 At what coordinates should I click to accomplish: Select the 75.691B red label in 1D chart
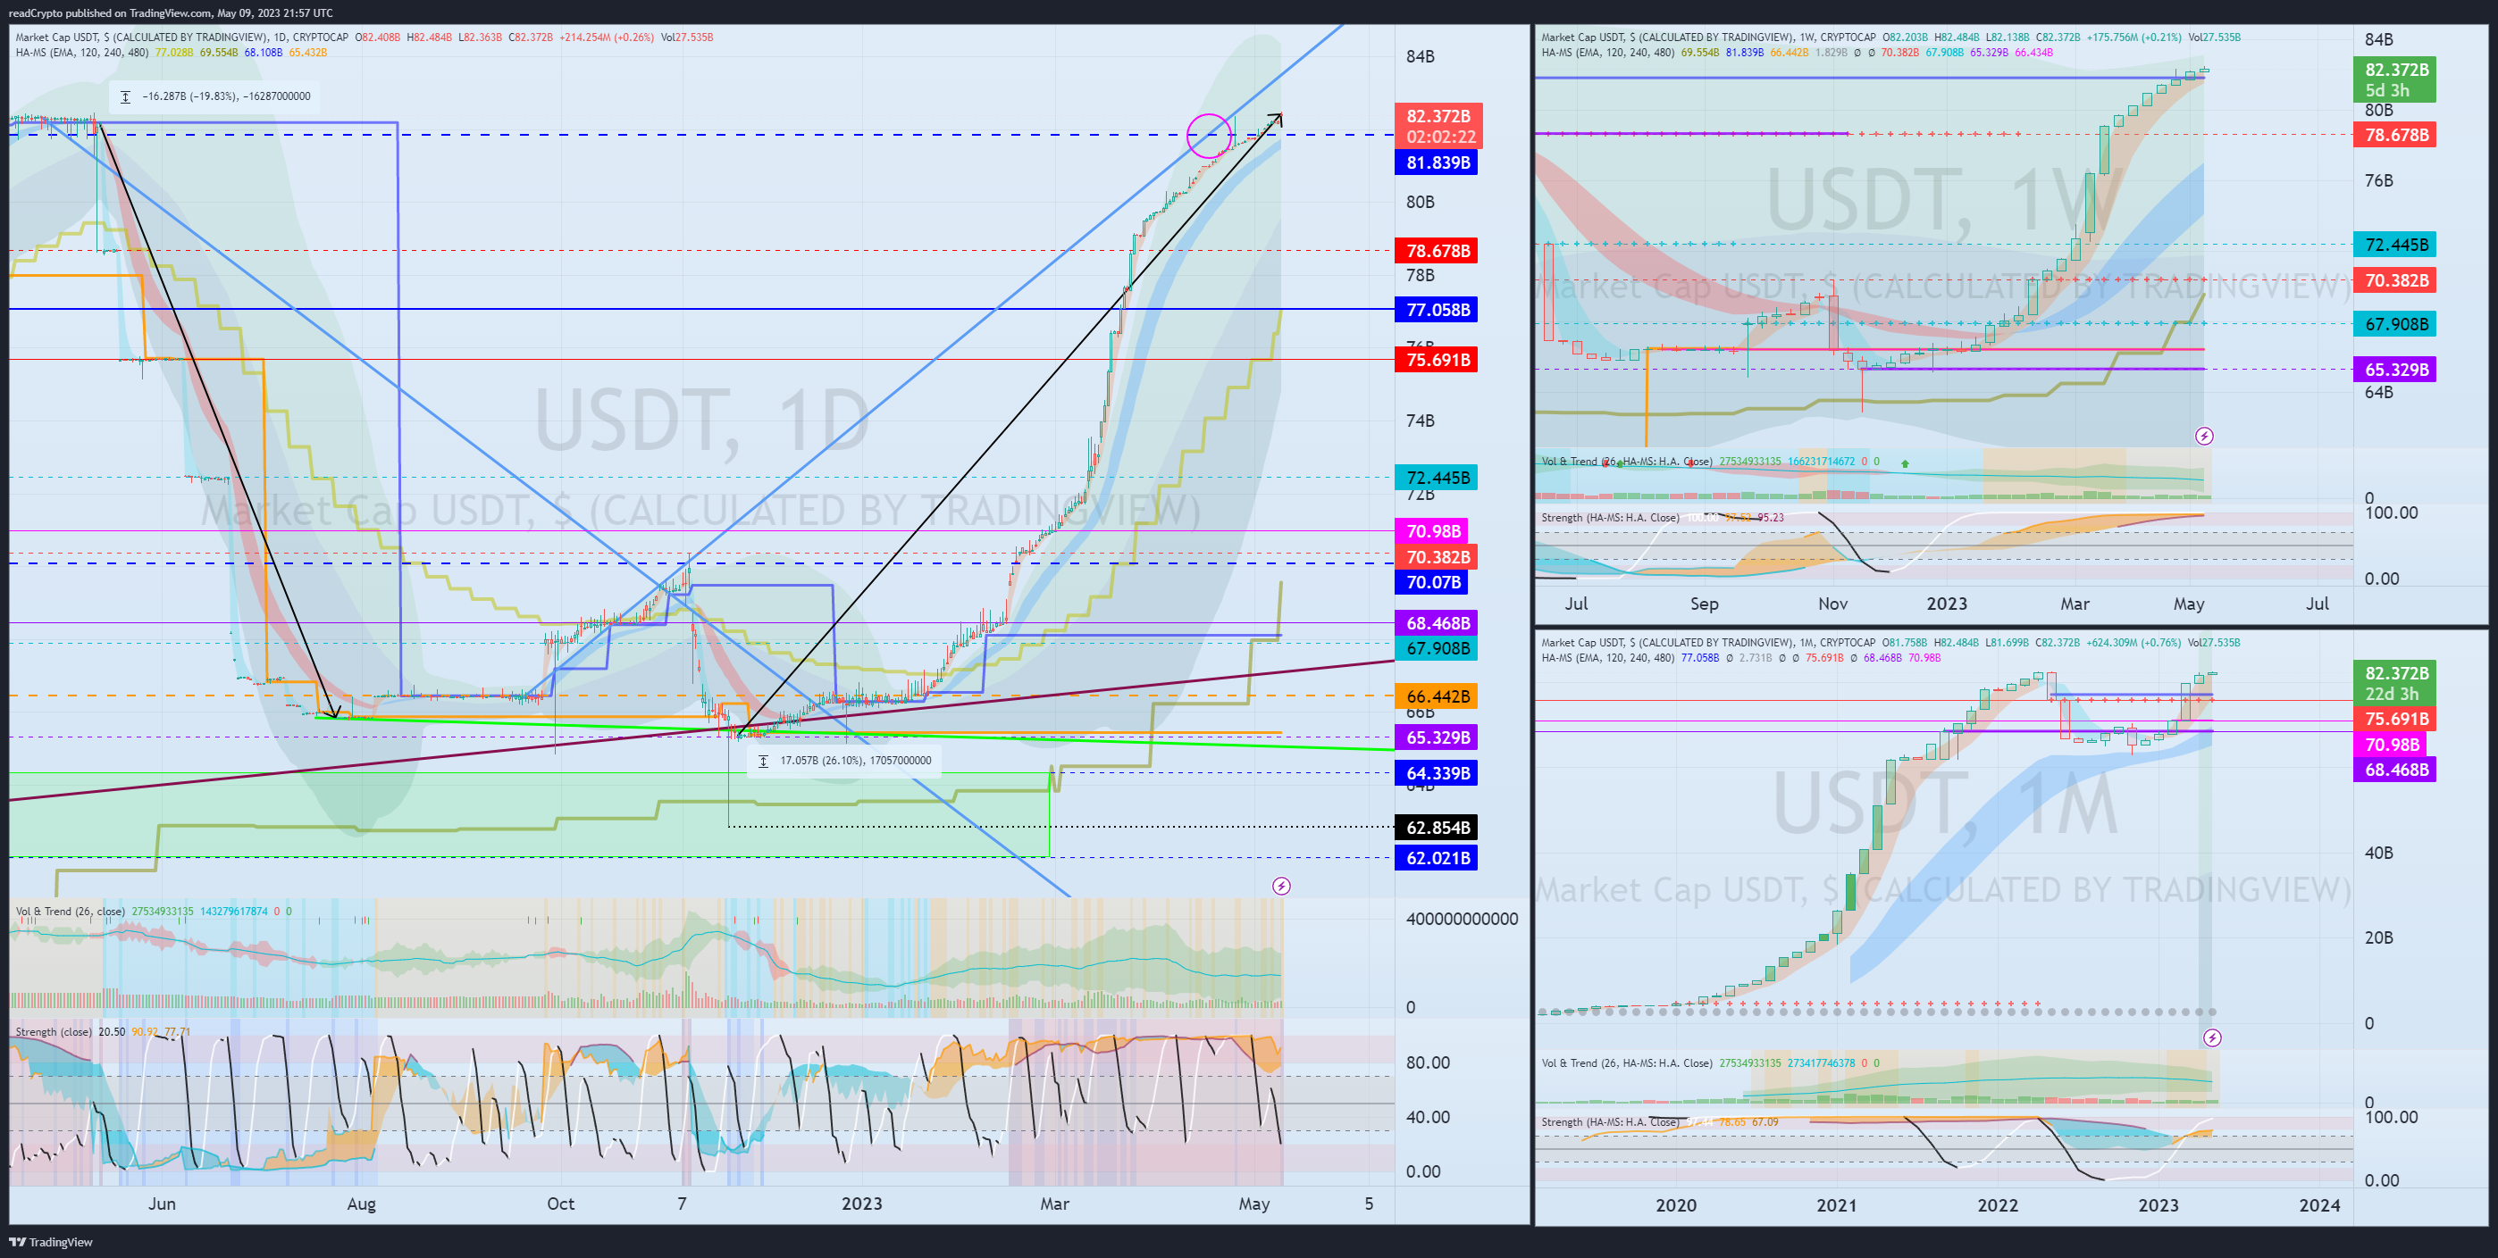pos(1438,361)
